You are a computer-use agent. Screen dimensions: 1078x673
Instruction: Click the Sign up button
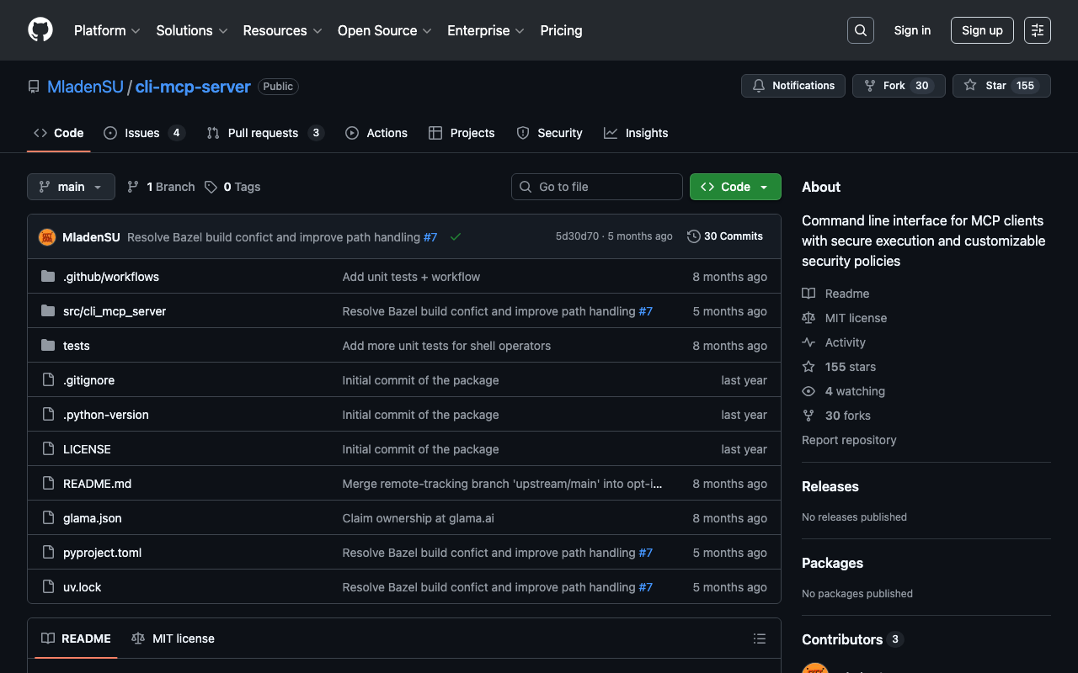(981, 30)
